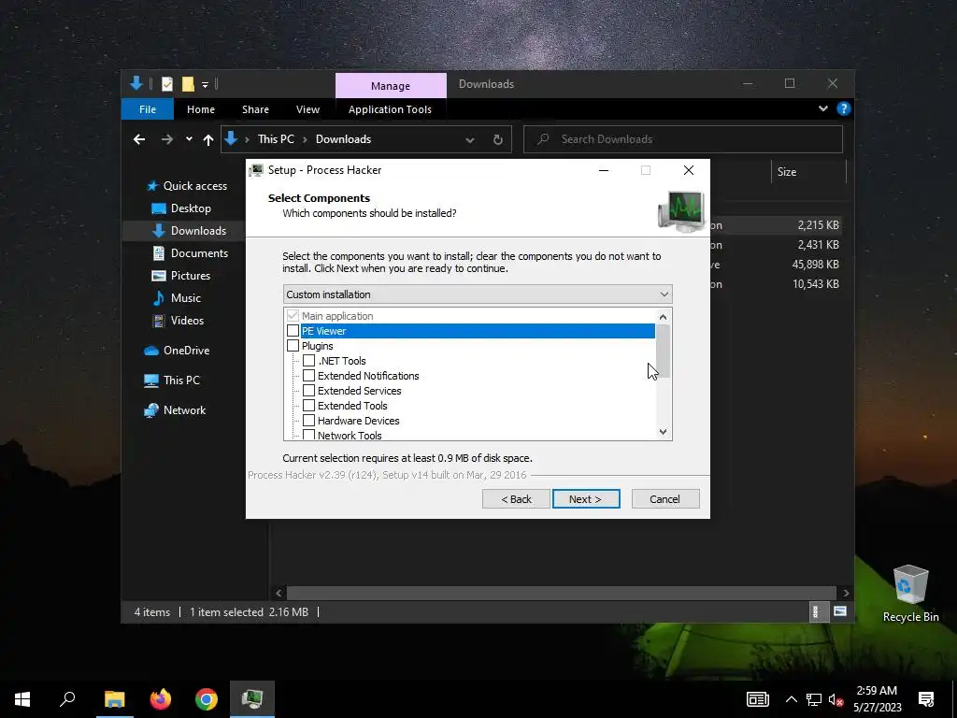Screen dimensions: 957x718
Task: Navigate back in File Explorer
Action: 139,140
